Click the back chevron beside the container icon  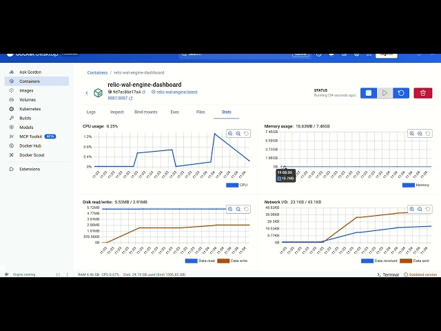(x=87, y=93)
